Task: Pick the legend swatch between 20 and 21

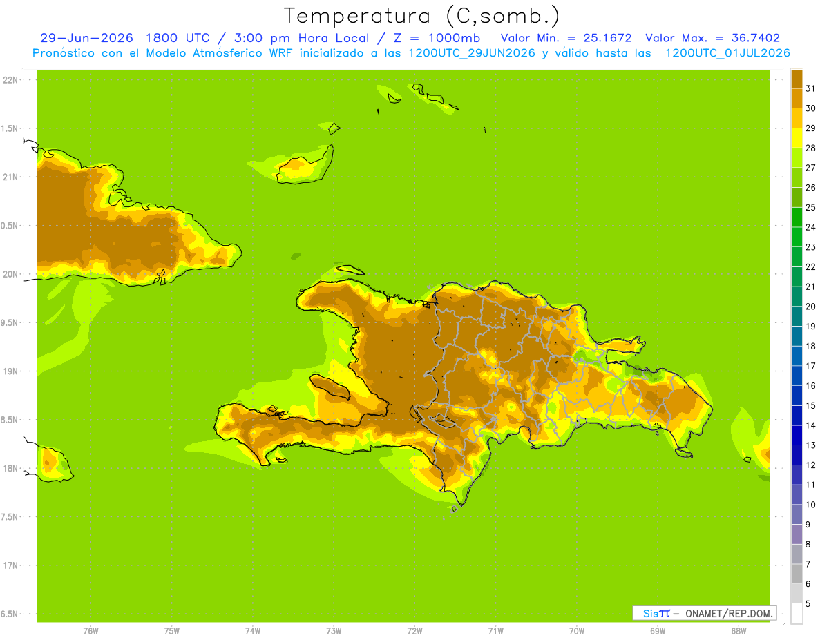Action: (797, 296)
